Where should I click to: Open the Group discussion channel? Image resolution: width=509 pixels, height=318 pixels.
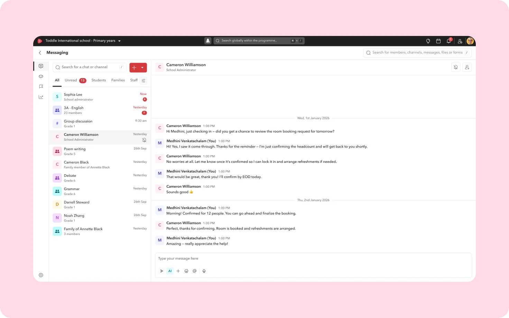tap(100, 124)
